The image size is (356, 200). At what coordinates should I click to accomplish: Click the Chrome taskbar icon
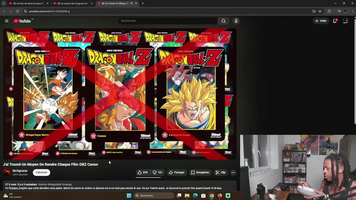point(212,196)
